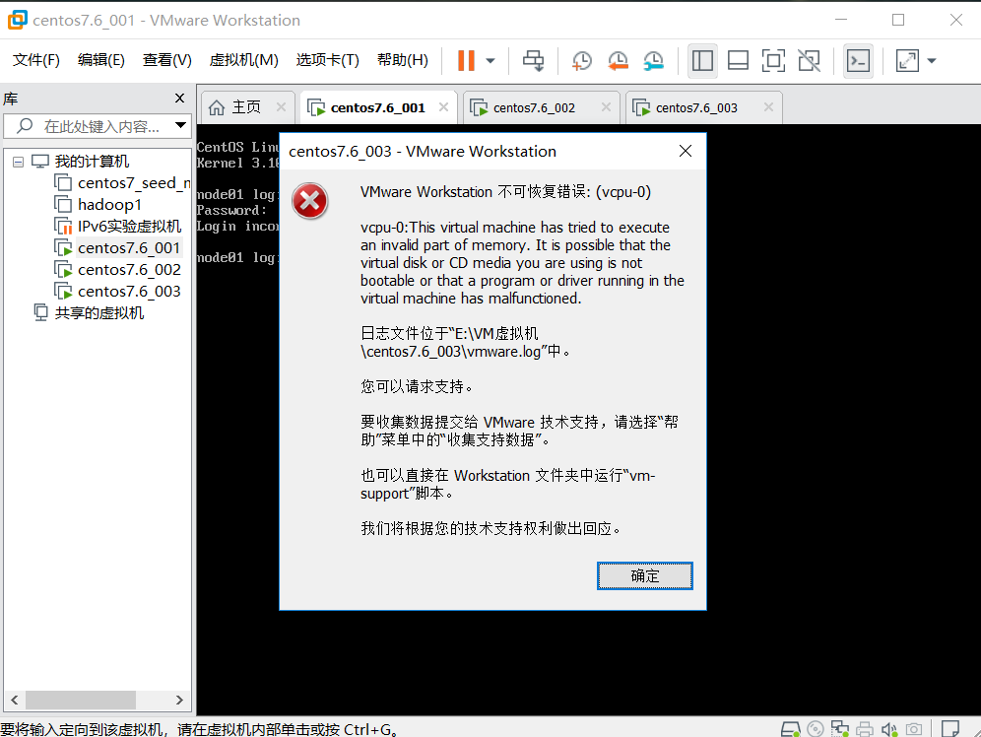Select hadoop1 virtual machine in library
Image resolution: width=981 pixels, height=737 pixels.
click(x=109, y=205)
